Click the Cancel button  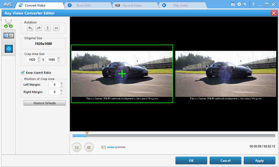click(x=225, y=161)
